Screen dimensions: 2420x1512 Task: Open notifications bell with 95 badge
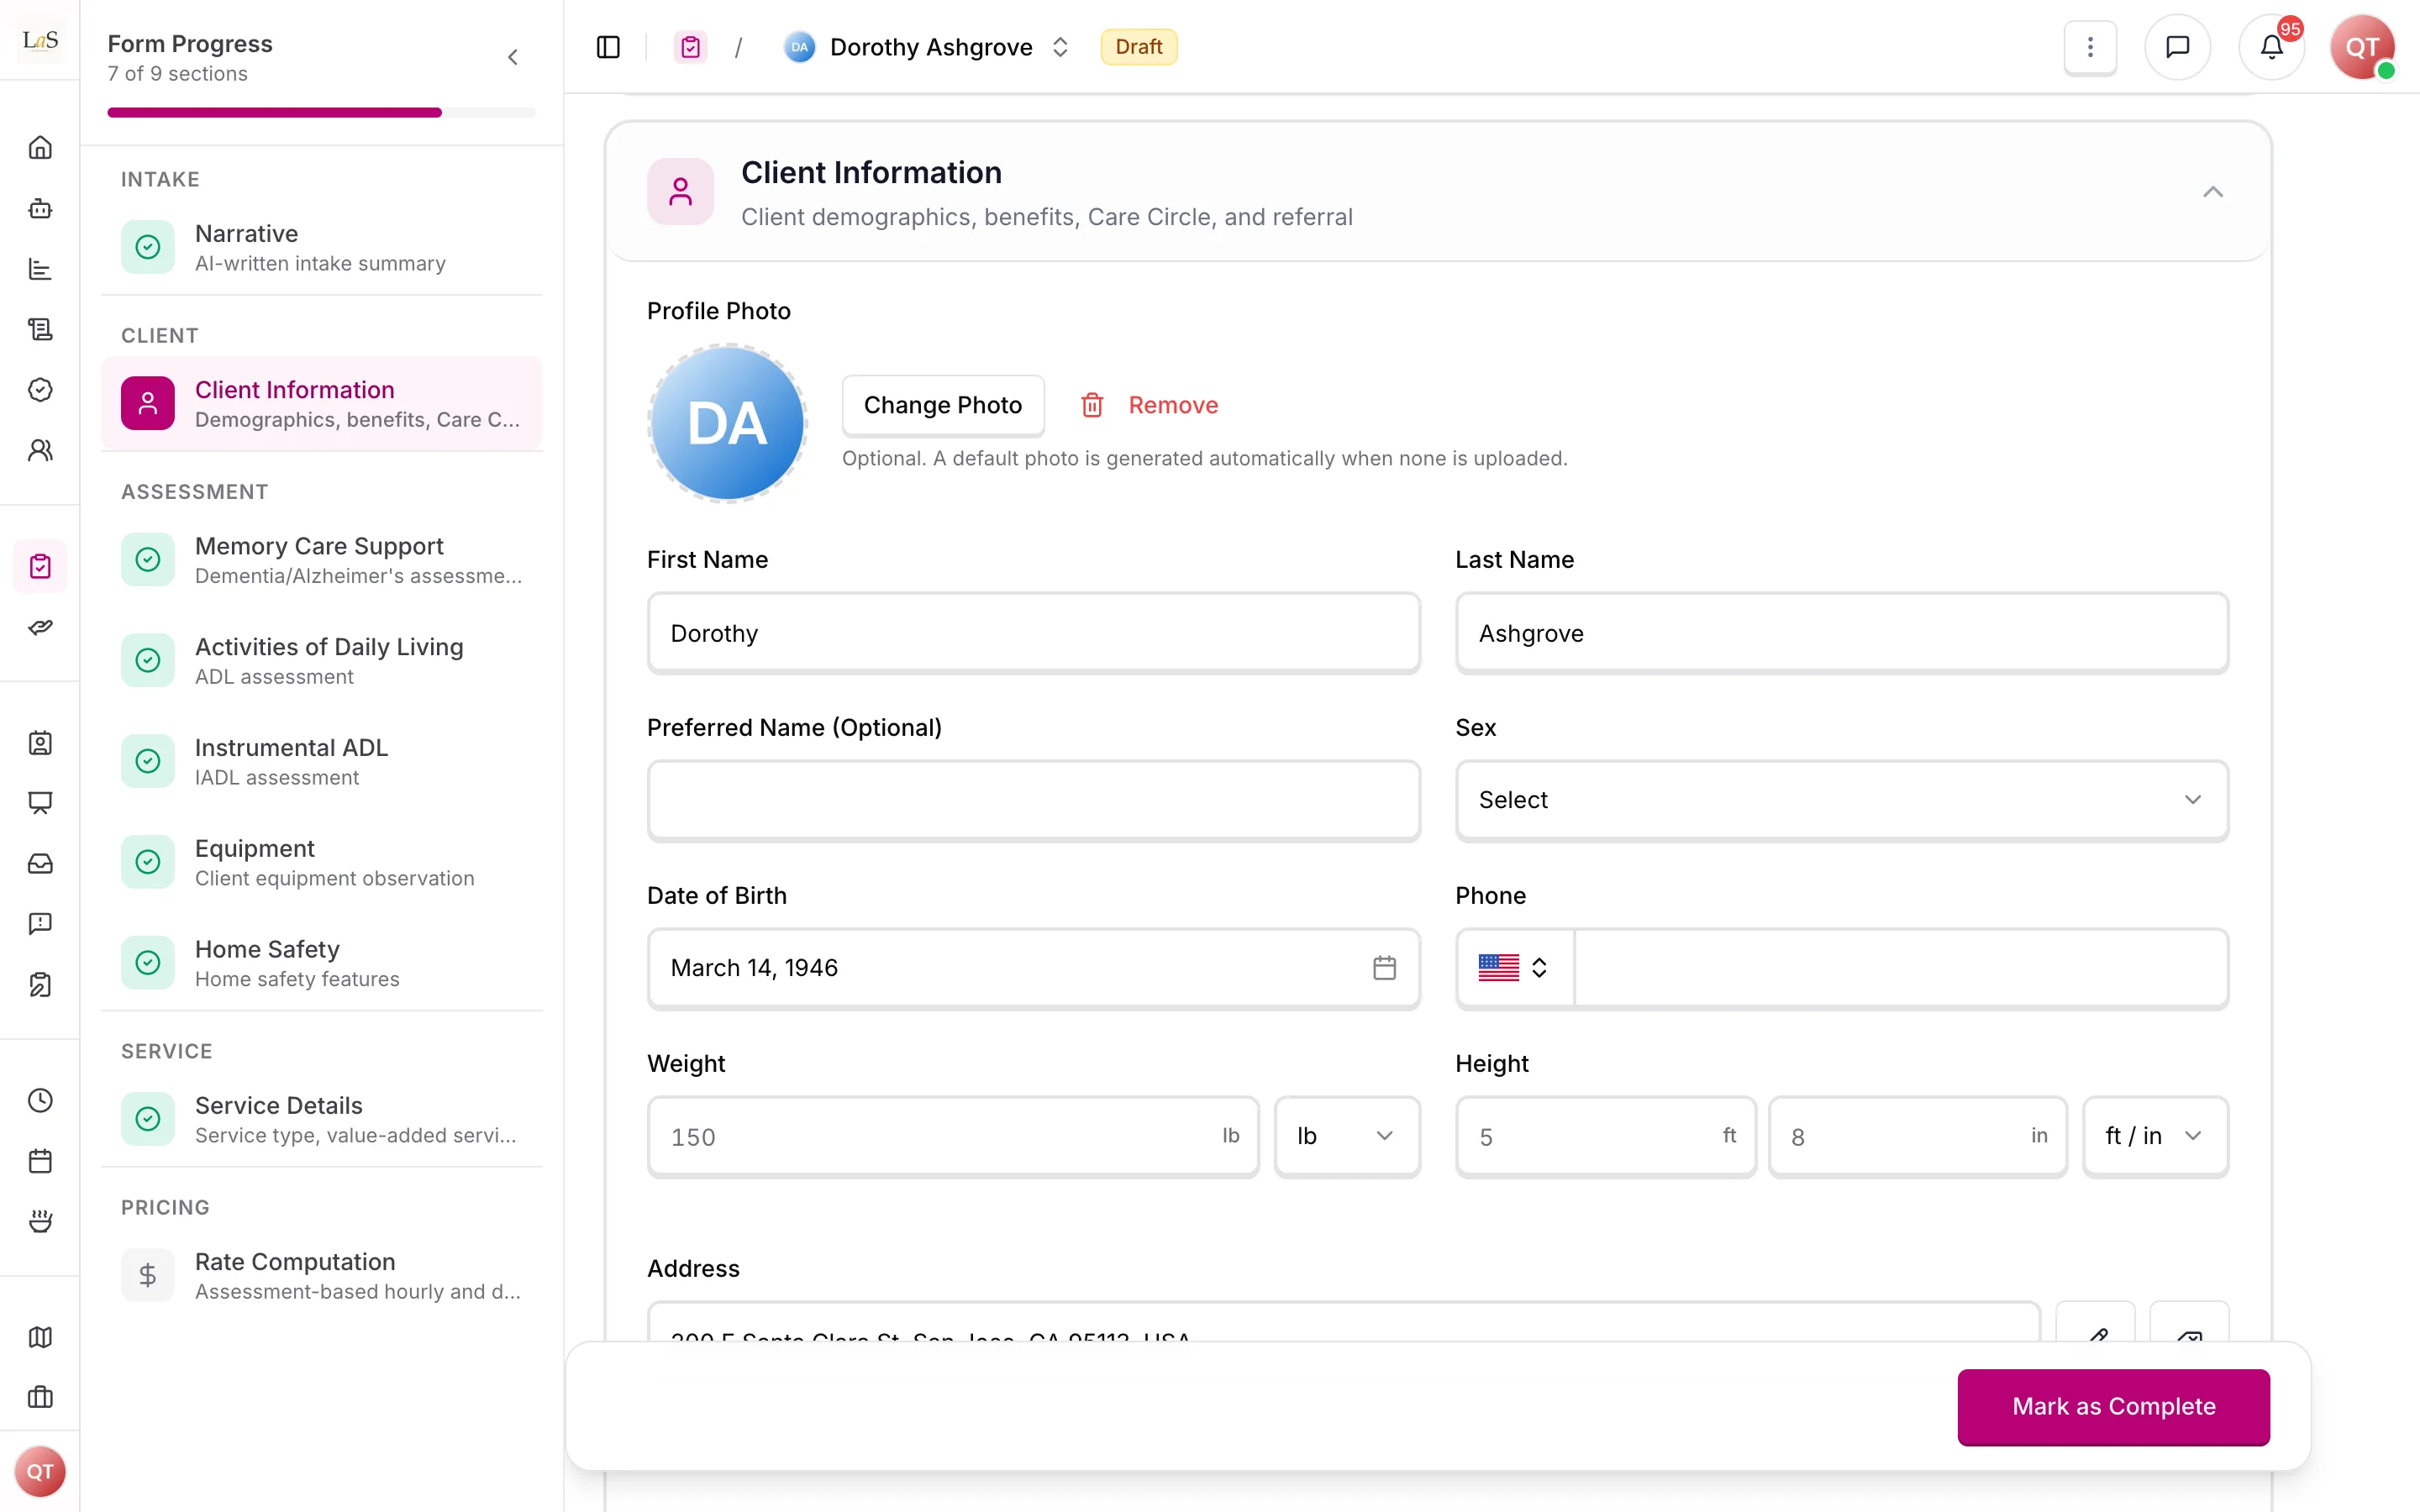(x=2272, y=47)
